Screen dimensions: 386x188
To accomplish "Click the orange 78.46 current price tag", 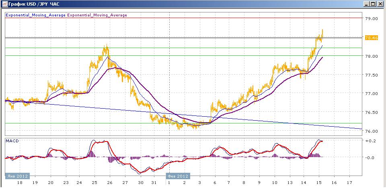I will 371,38.
